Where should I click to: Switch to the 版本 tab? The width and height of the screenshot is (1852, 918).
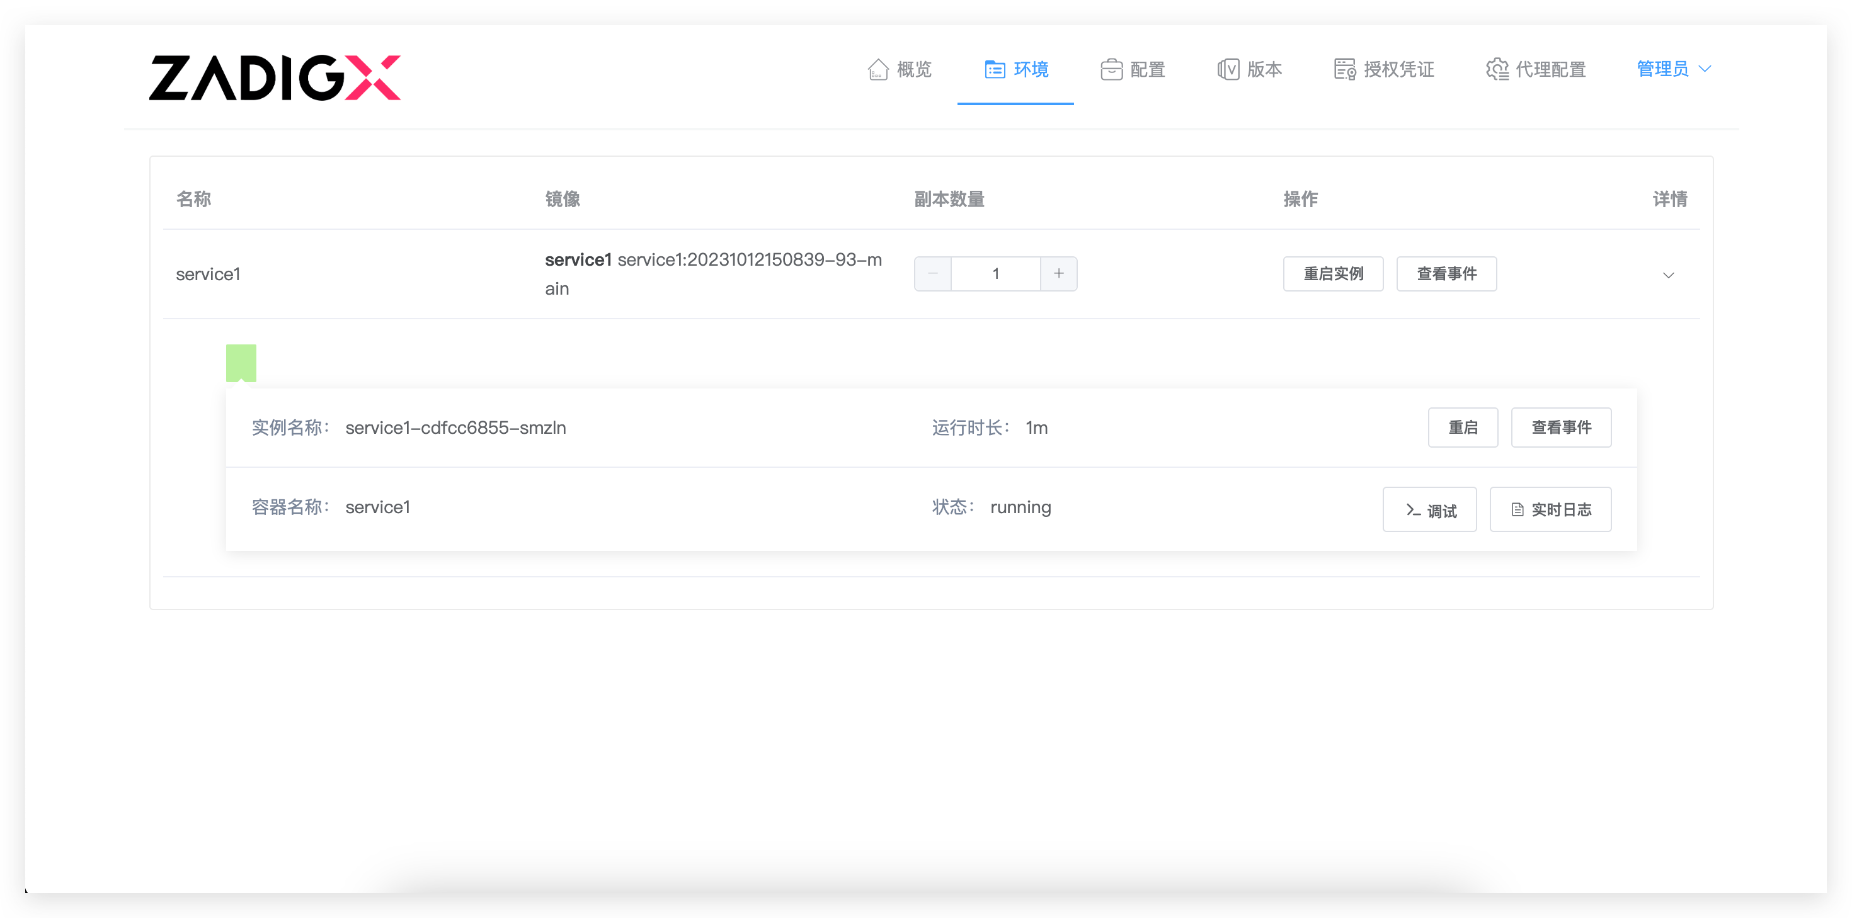coord(1264,70)
